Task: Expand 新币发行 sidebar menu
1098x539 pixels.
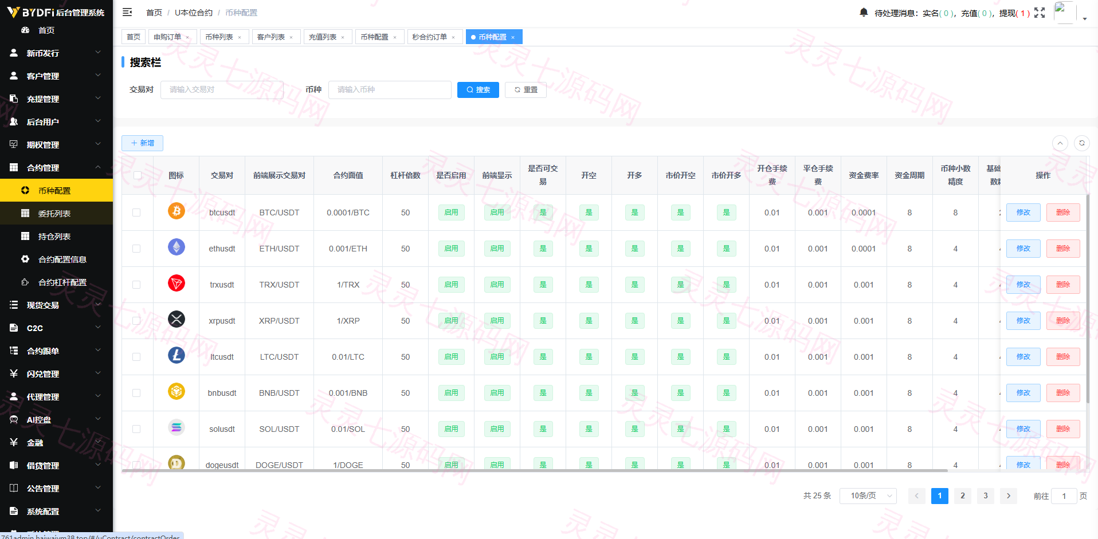Action: (56, 53)
